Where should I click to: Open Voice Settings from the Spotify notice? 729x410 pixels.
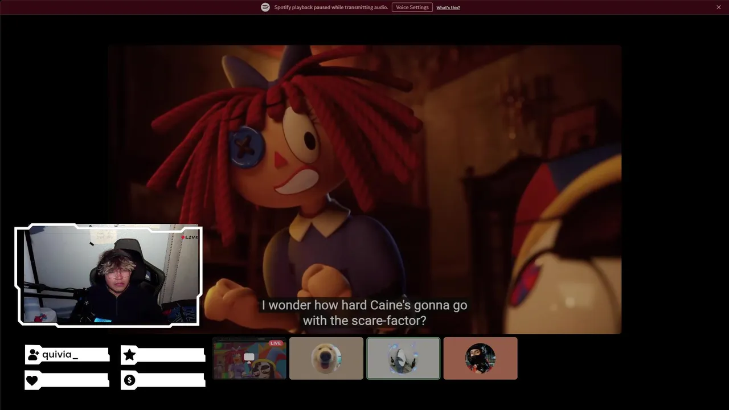[x=412, y=7]
